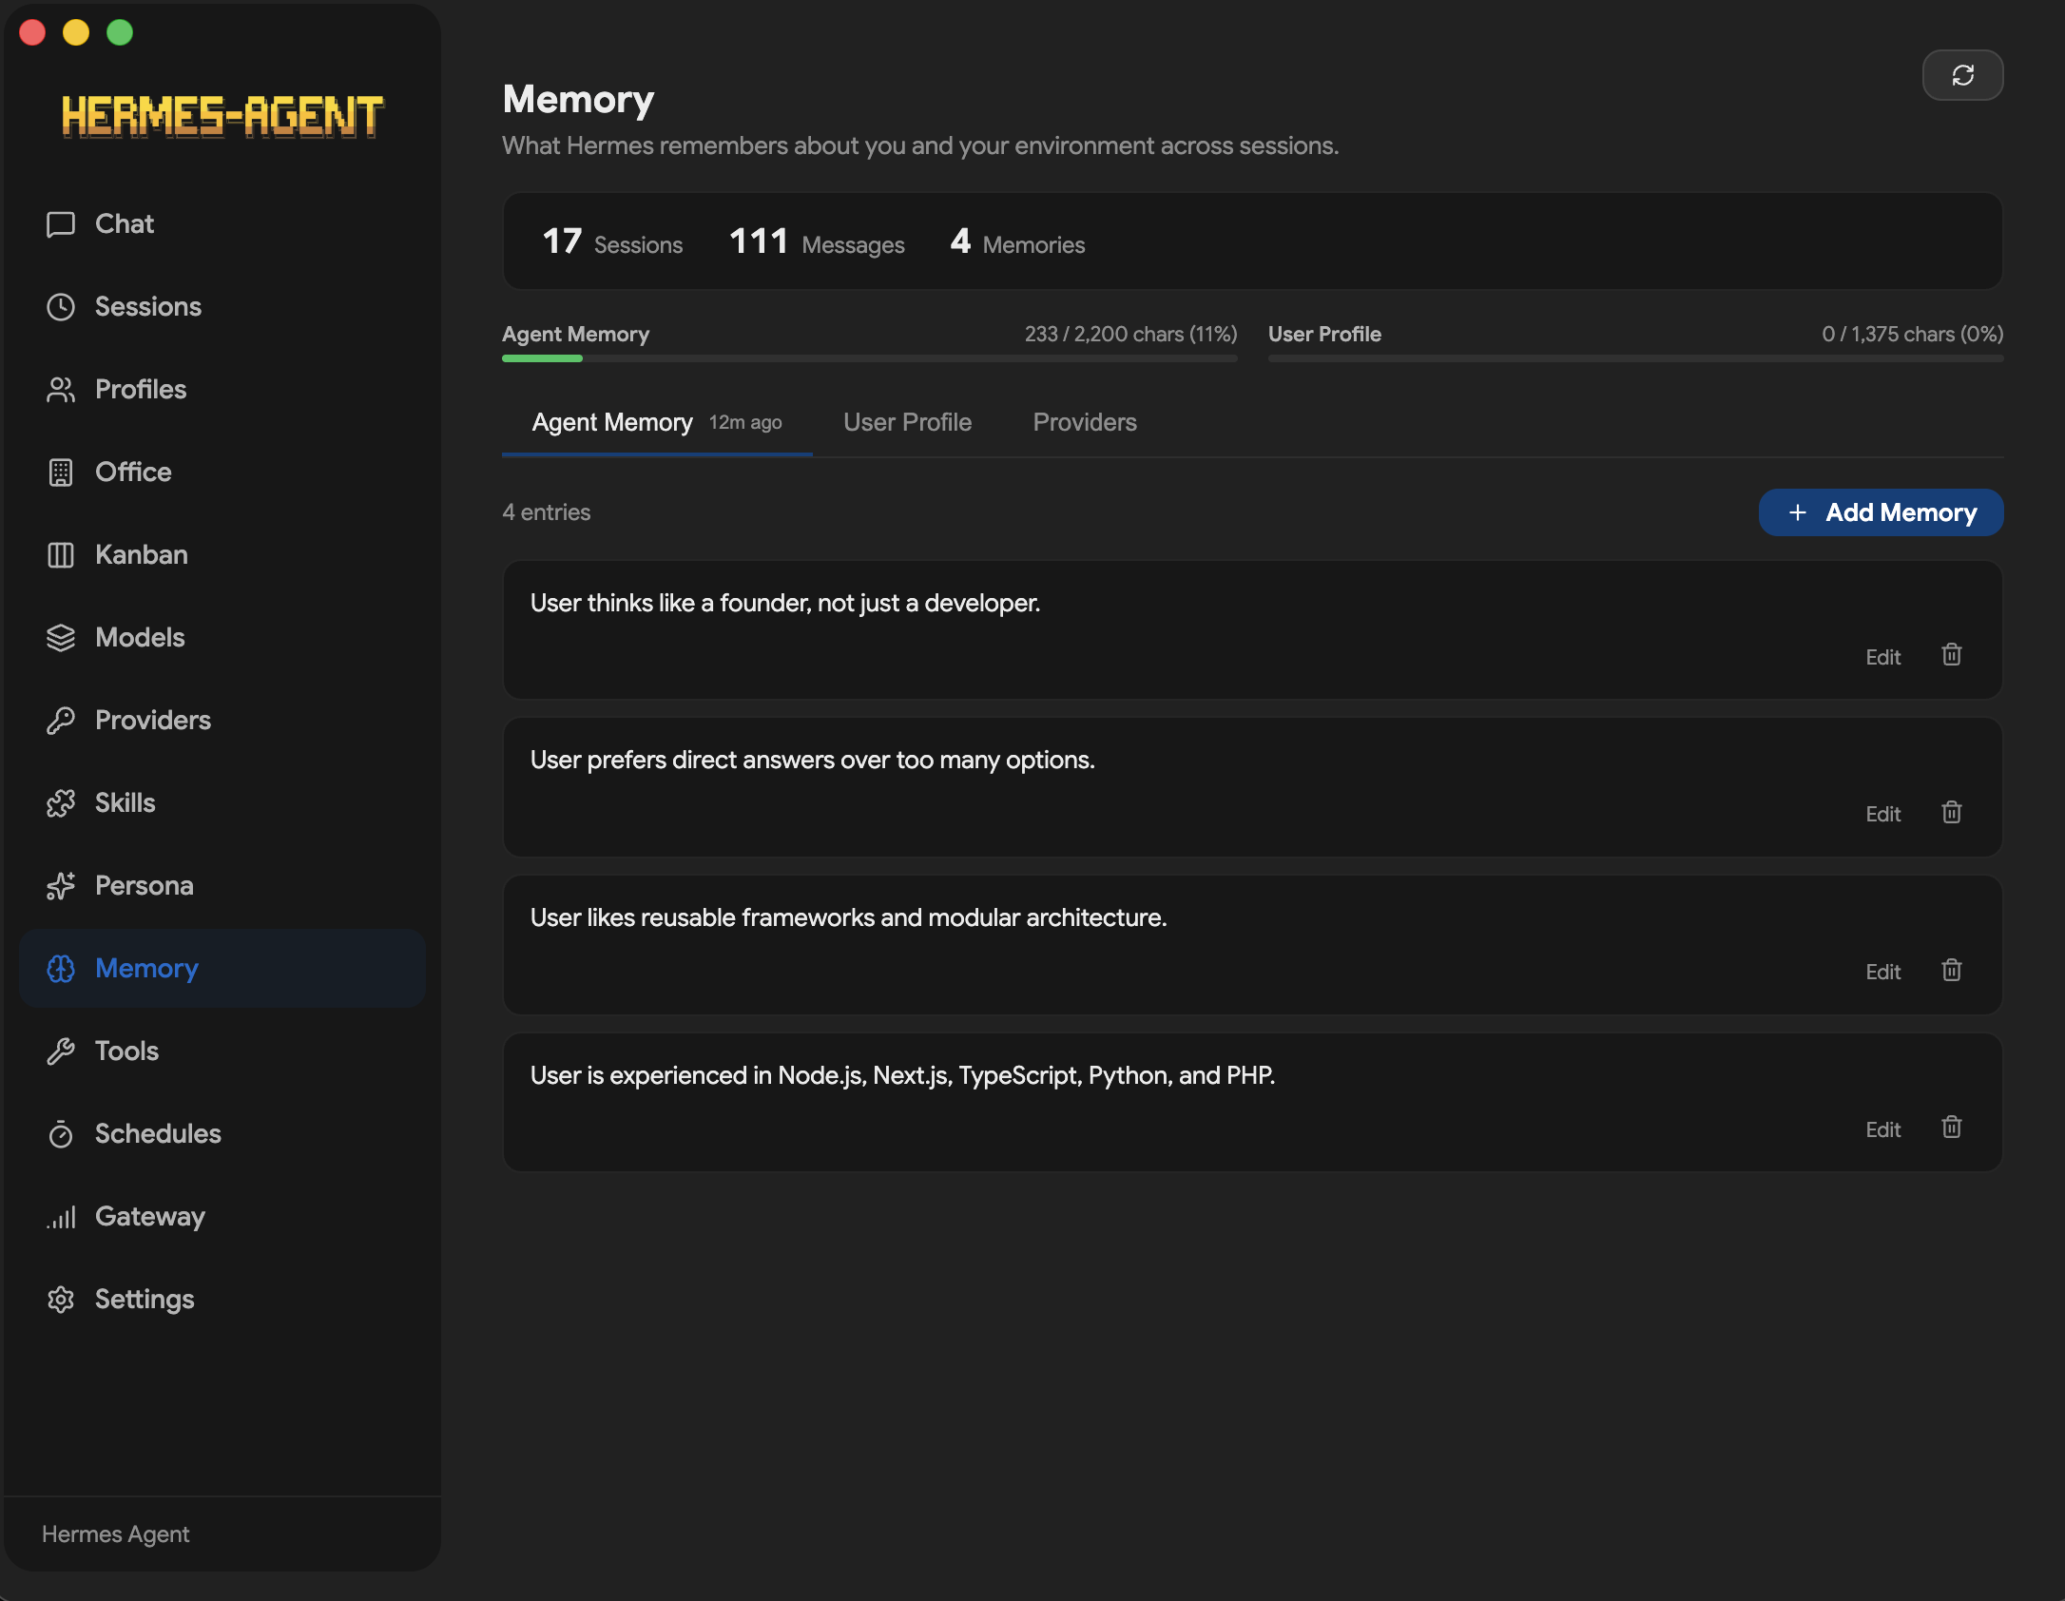The width and height of the screenshot is (2065, 1601).
Task: Go to Models in the sidebar
Action: click(222, 638)
